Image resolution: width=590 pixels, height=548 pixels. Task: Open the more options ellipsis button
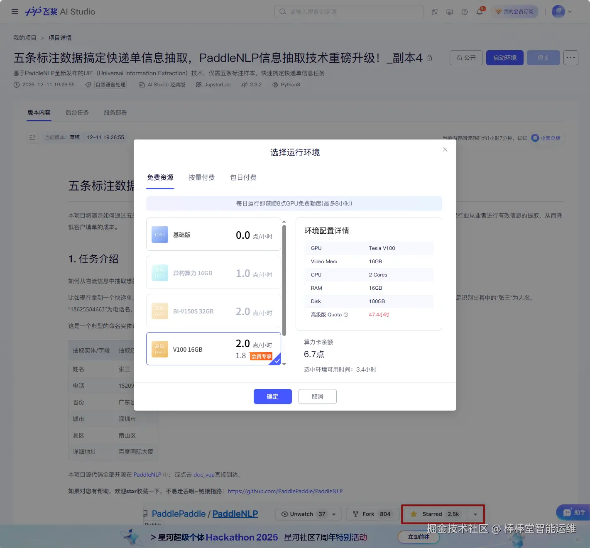(571, 58)
